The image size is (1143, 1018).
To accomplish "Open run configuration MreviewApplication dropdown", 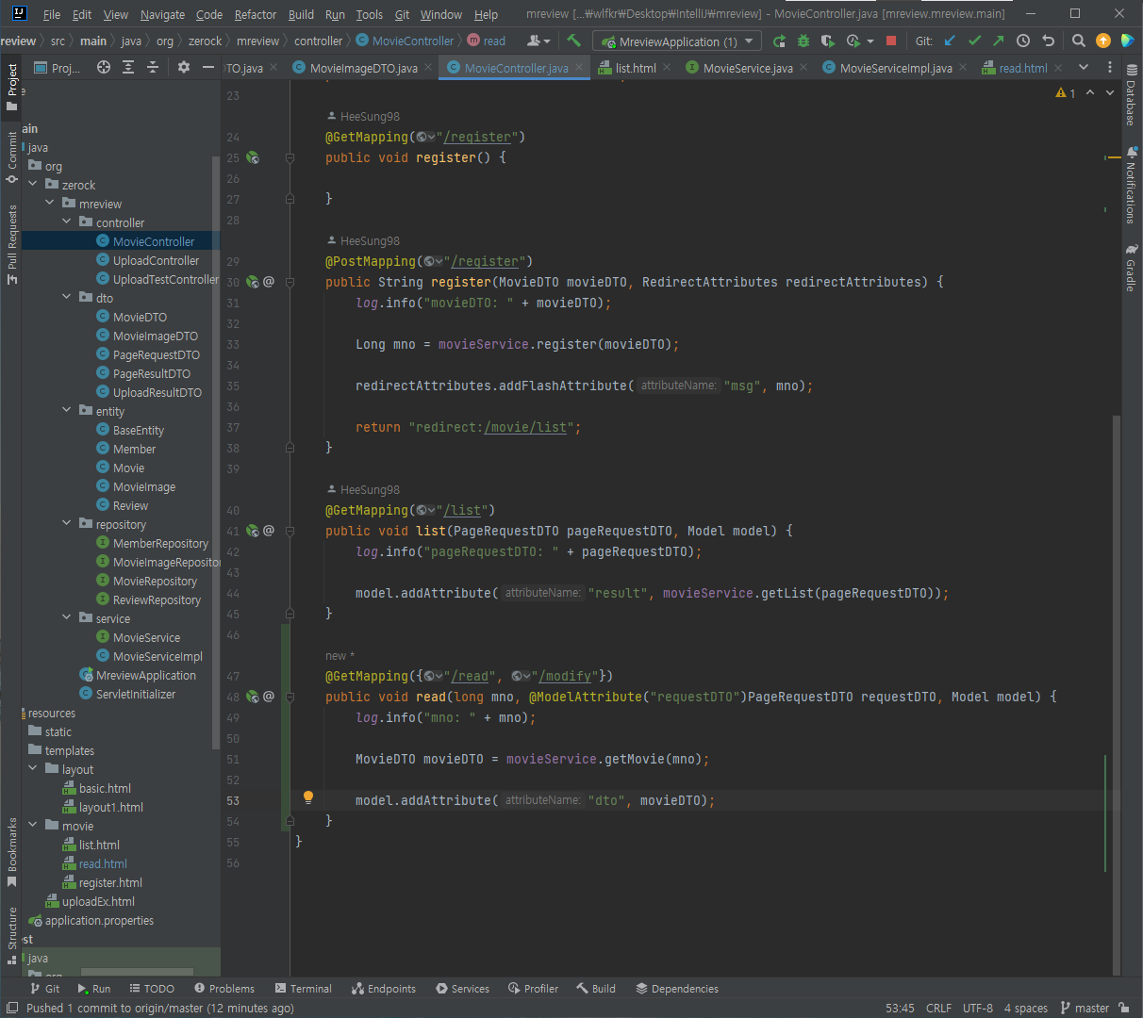I will (676, 41).
